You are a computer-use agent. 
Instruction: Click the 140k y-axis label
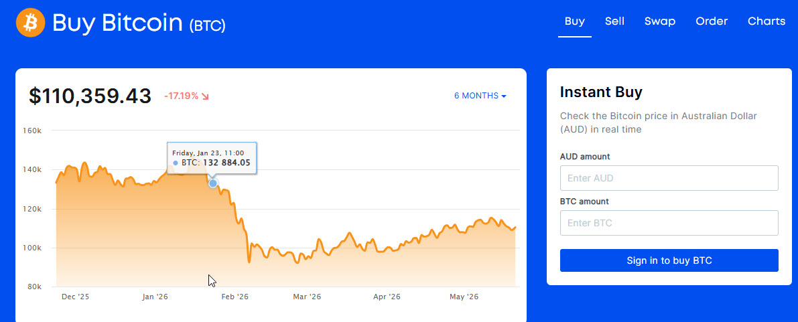31,169
